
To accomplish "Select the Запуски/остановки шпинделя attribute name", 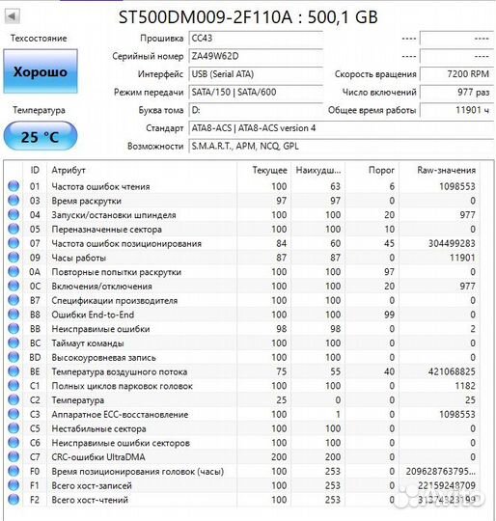I will tap(114, 215).
